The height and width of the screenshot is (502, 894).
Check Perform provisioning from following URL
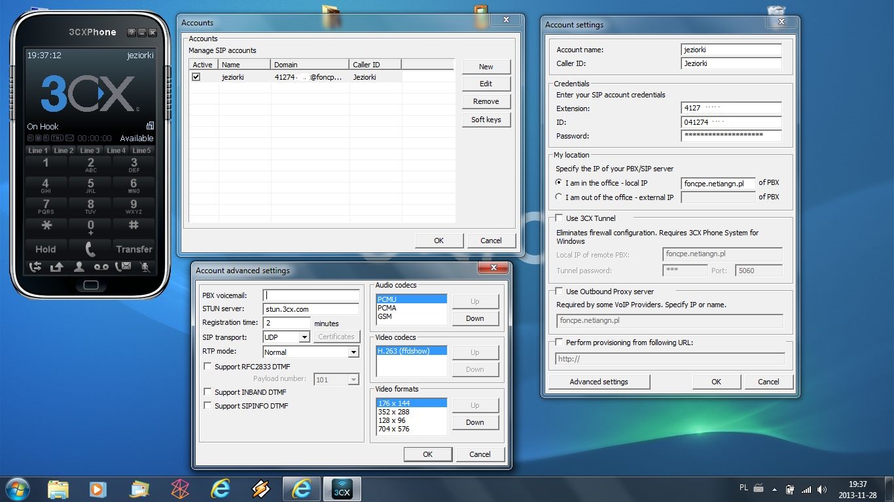pyautogui.click(x=559, y=343)
